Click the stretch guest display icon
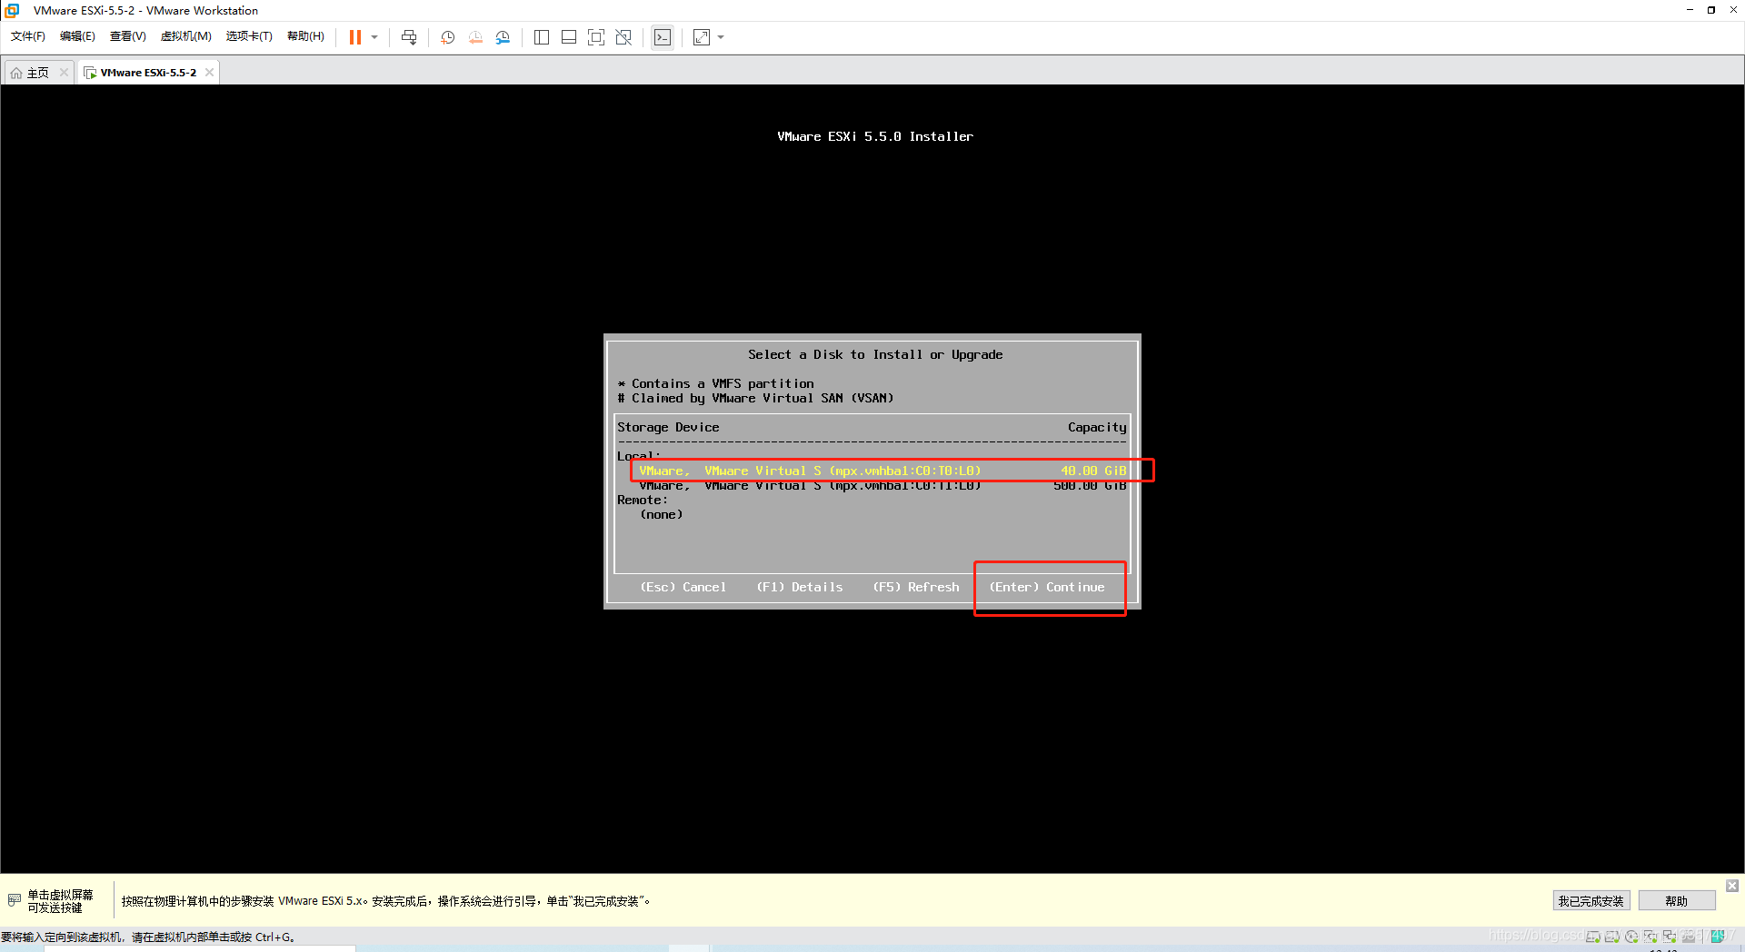Image resolution: width=1745 pixels, height=952 pixels. pyautogui.click(x=702, y=37)
